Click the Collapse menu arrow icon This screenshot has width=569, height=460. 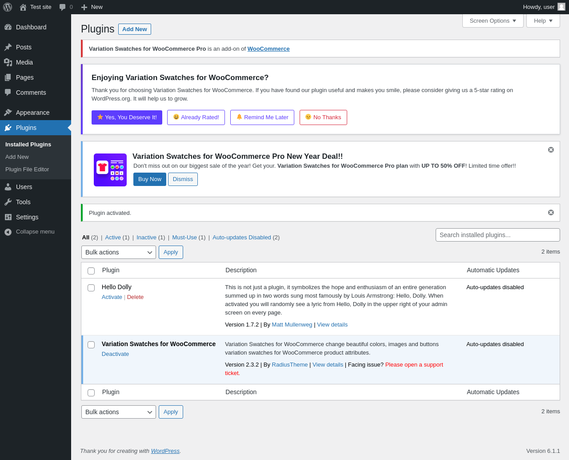point(8,232)
